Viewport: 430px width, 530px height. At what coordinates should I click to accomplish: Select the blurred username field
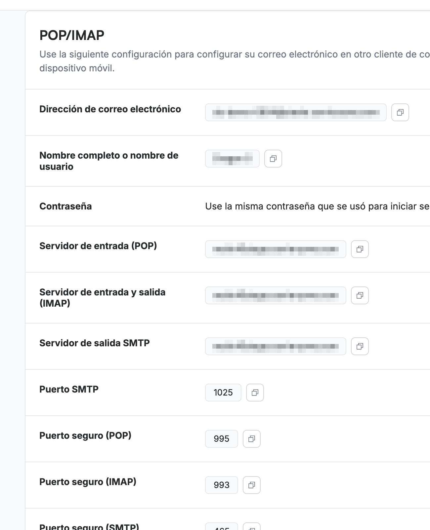(232, 159)
